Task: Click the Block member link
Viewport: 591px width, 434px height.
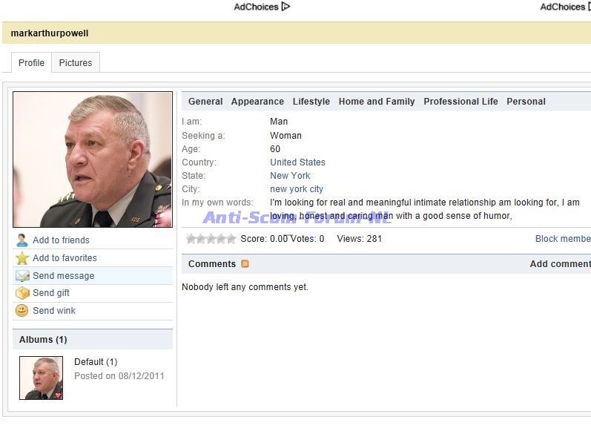Action: pos(563,239)
